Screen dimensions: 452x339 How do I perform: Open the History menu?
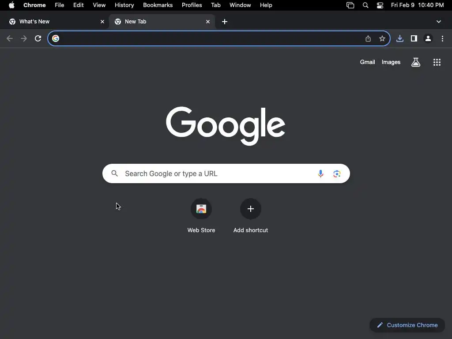124,5
